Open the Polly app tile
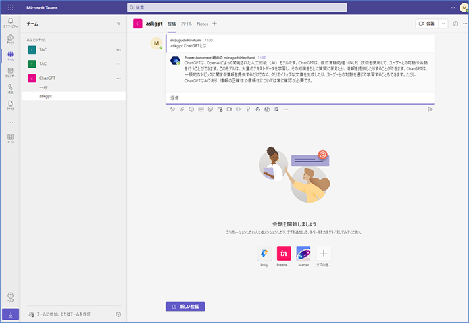This screenshot has height=323, width=469. tap(264, 253)
